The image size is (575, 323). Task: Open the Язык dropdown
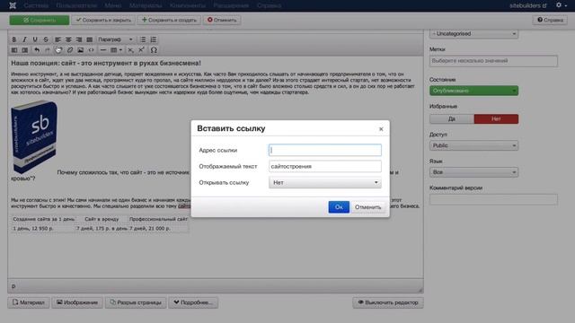[473, 172]
